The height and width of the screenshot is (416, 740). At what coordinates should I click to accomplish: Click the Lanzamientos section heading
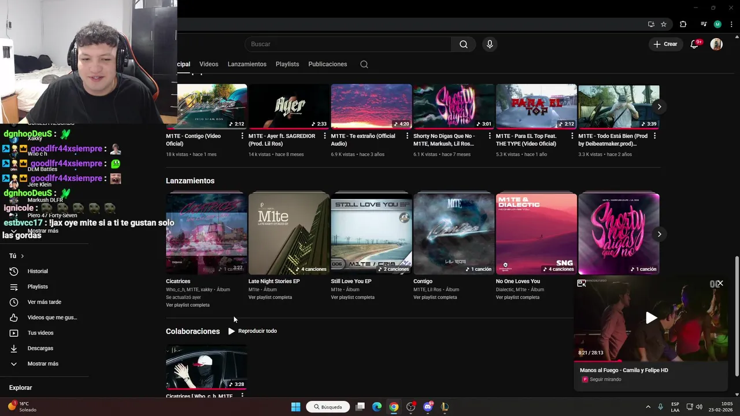[x=190, y=181]
